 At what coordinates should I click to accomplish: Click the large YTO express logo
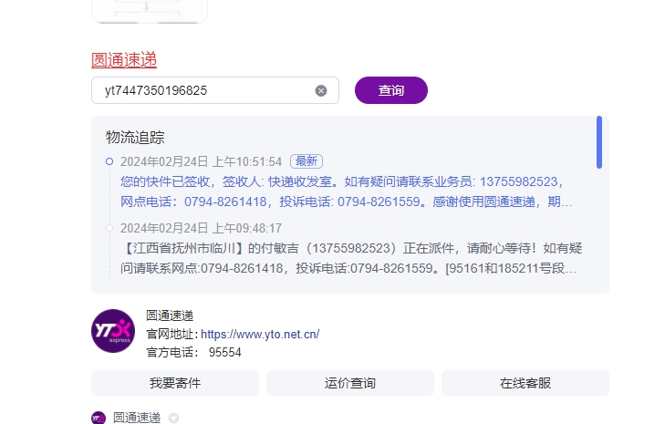[x=113, y=331]
